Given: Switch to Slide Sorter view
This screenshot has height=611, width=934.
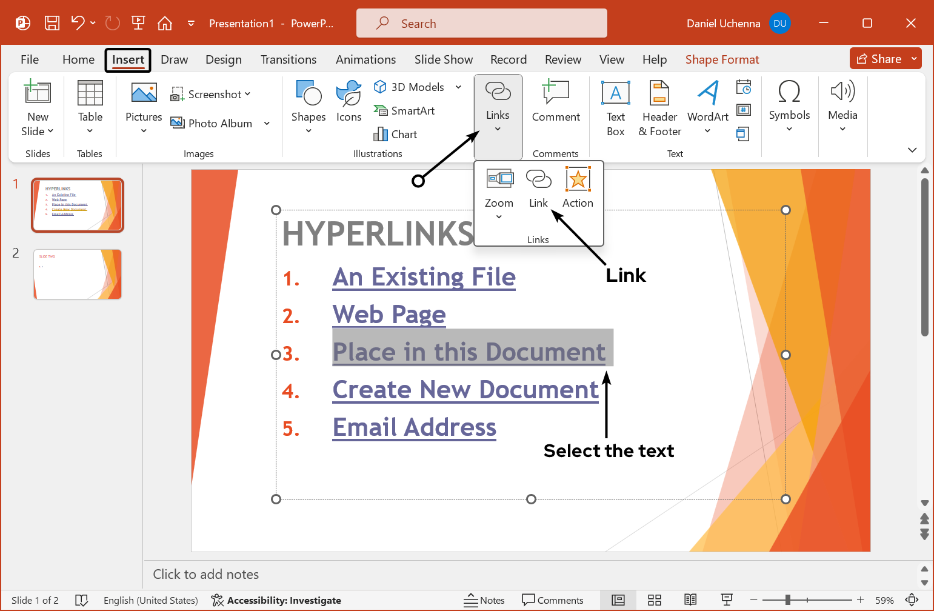Looking at the screenshot, I should 655,600.
